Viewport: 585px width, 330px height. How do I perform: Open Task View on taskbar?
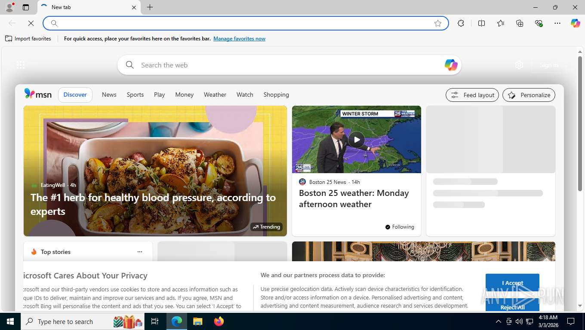click(x=155, y=321)
